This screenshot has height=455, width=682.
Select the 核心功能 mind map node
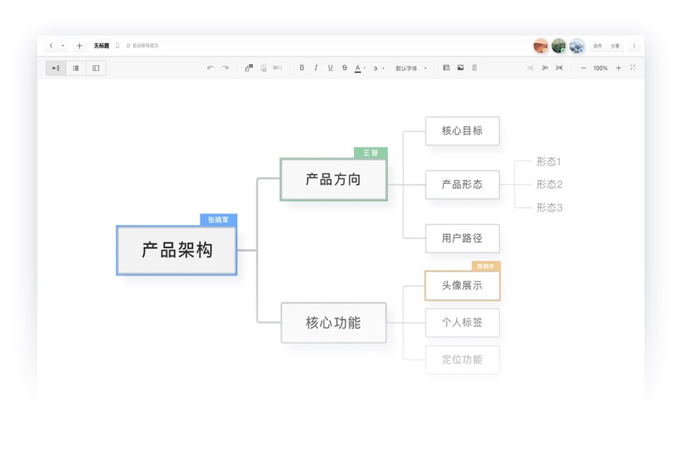pyautogui.click(x=333, y=323)
